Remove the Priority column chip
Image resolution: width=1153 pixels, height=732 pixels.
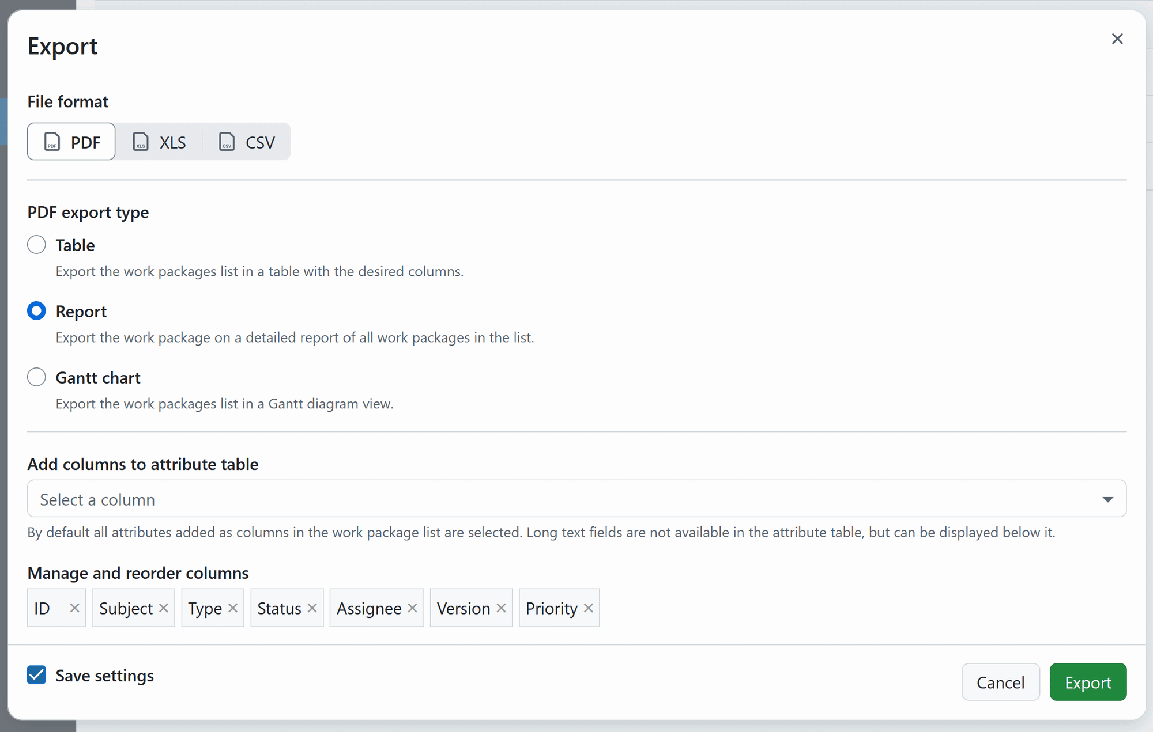click(x=588, y=608)
